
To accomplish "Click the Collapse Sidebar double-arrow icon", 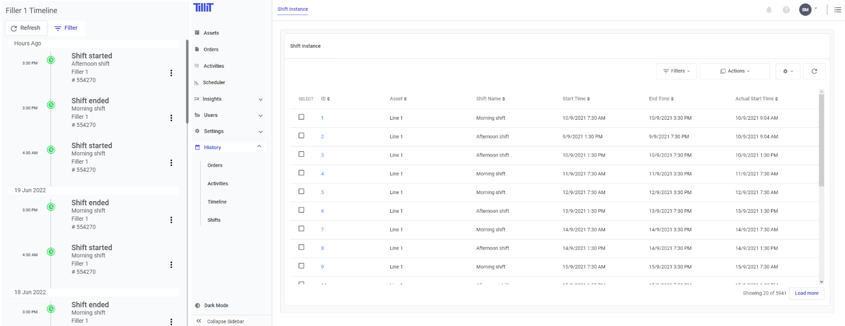I will (199, 321).
